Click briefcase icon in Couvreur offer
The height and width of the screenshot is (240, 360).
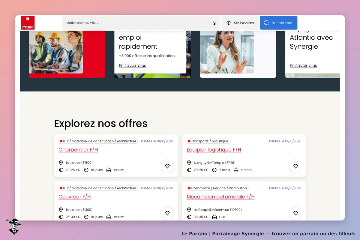click(109, 217)
